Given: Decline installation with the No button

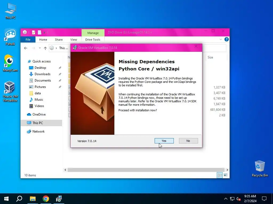Looking at the screenshot, I should [x=188, y=141].
